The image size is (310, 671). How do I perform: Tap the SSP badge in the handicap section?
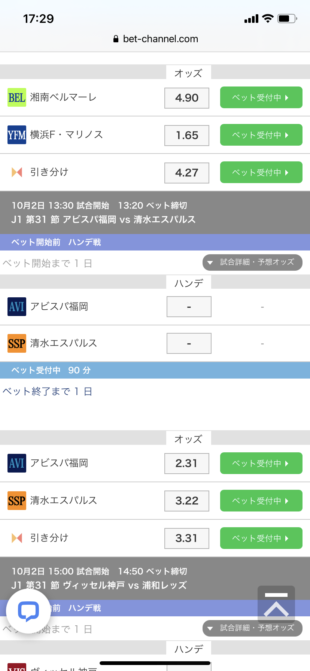click(17, 343)
